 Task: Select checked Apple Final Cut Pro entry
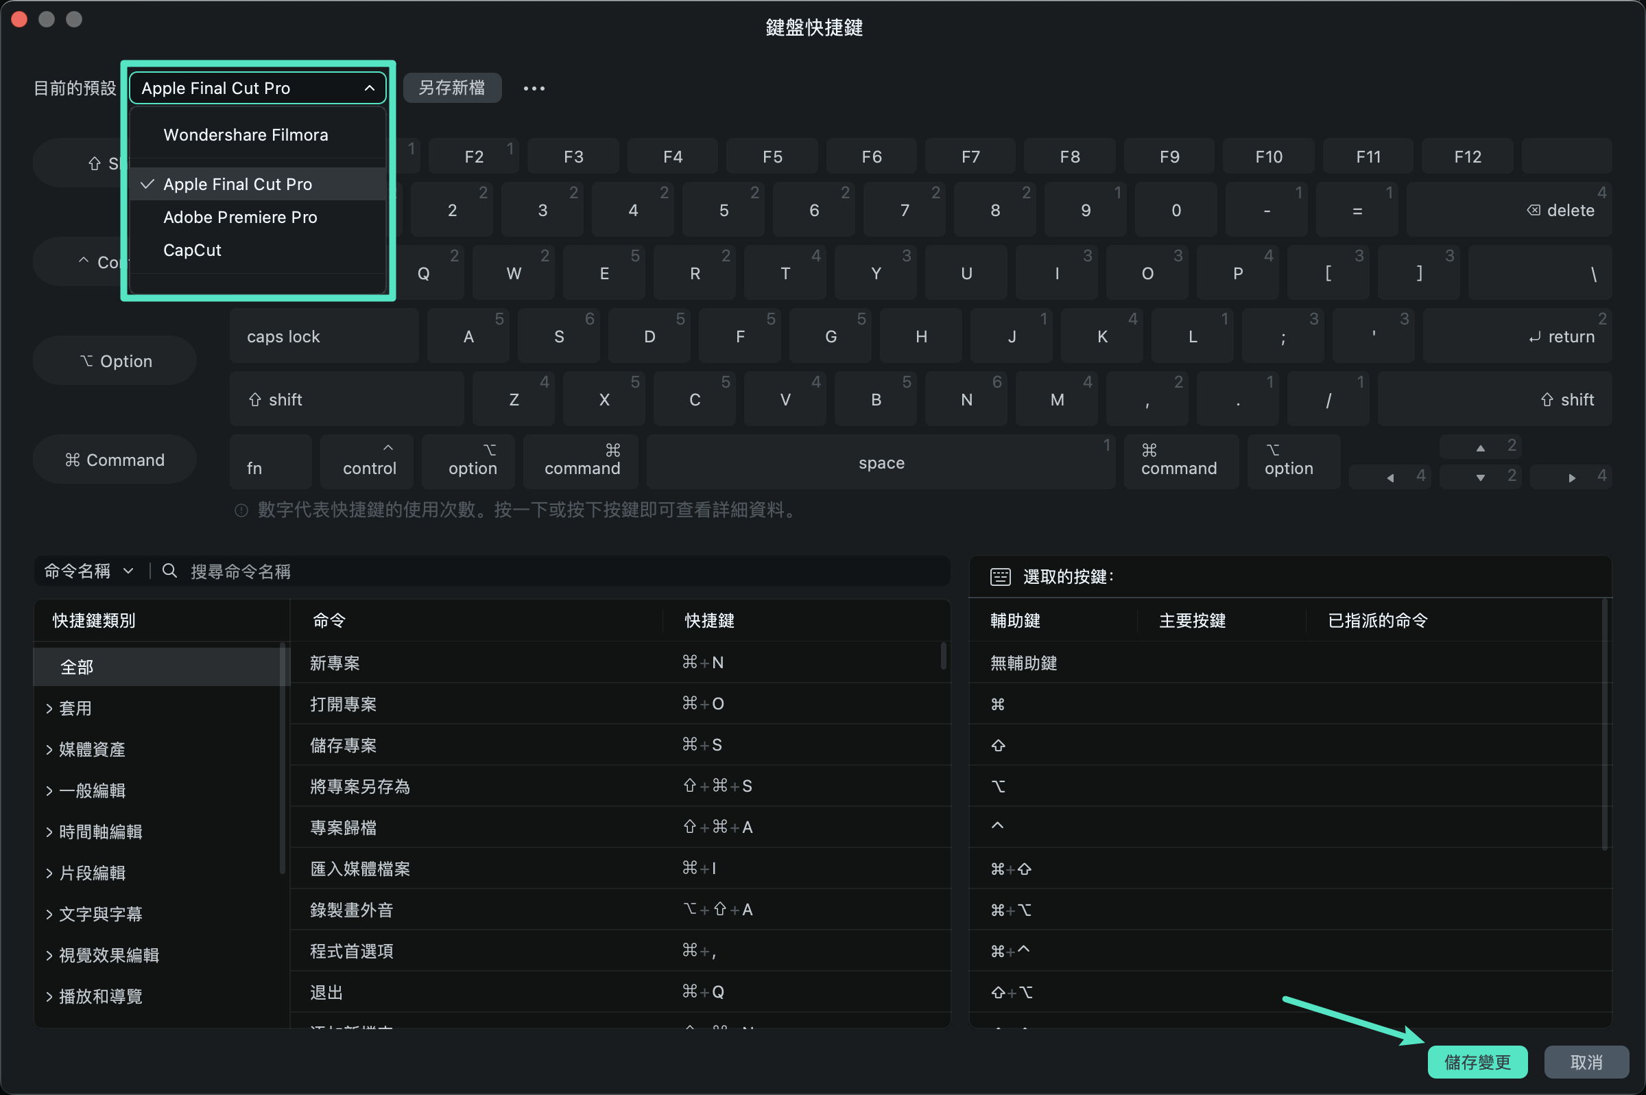[x=258, y=185]
